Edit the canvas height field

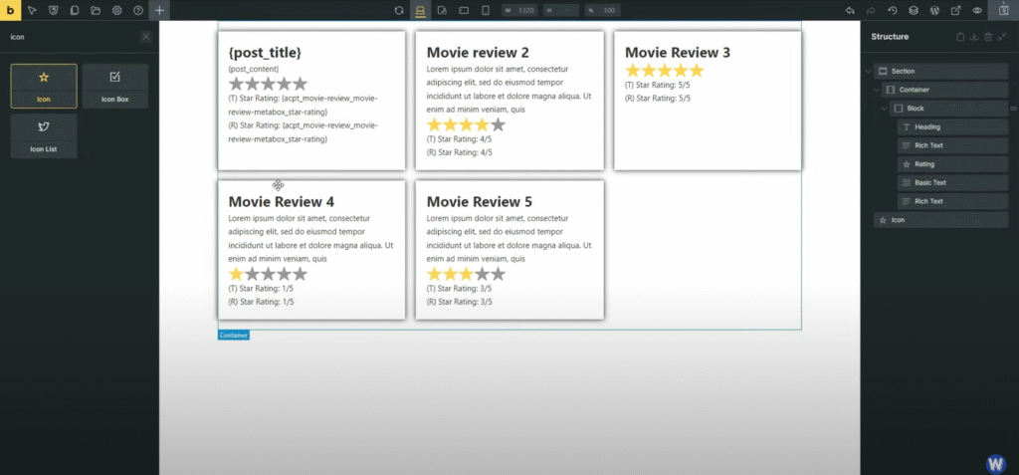coord(561,10)
